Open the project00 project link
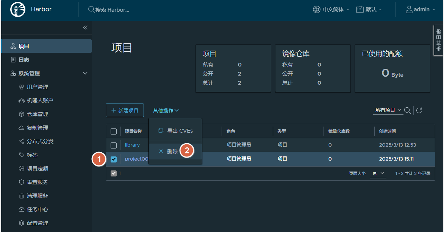Image resolution: width=444 pixels, height=232 pixels. [x=136, y=159]
